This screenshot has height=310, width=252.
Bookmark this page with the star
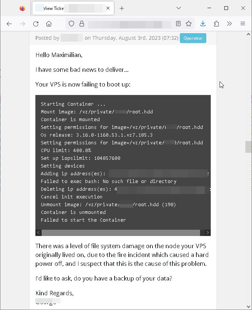point(189,24)
